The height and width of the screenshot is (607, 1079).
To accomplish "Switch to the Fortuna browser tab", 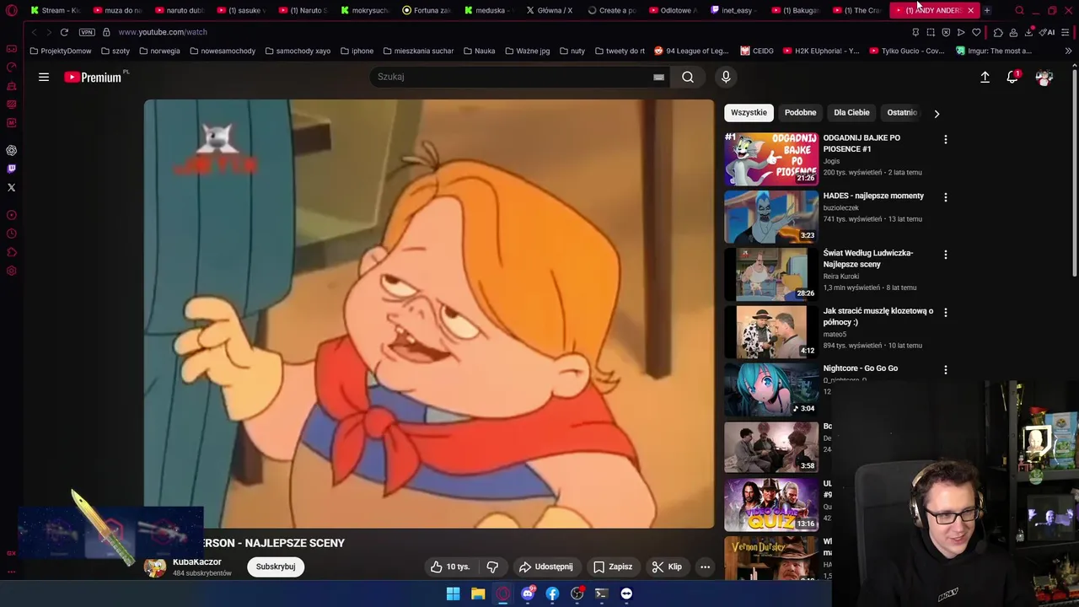I will click(427, 10).
